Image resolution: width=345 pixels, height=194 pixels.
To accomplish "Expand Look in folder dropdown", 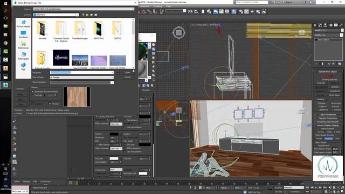I will pos(77,15).
